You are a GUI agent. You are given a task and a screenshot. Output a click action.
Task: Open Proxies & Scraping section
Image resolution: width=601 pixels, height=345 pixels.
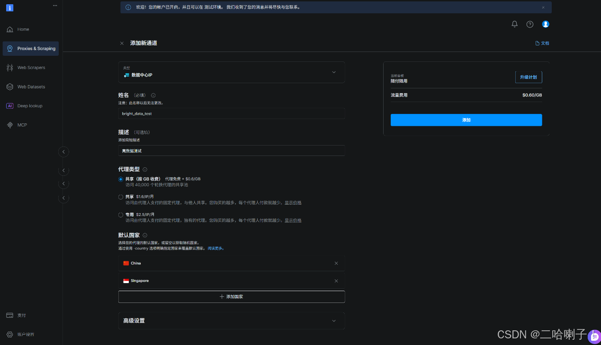tap(31, 48)
